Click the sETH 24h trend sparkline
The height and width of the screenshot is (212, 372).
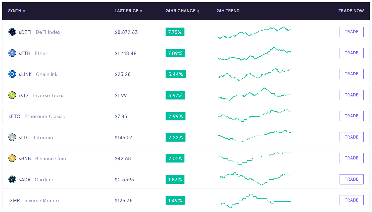(254, 54)
